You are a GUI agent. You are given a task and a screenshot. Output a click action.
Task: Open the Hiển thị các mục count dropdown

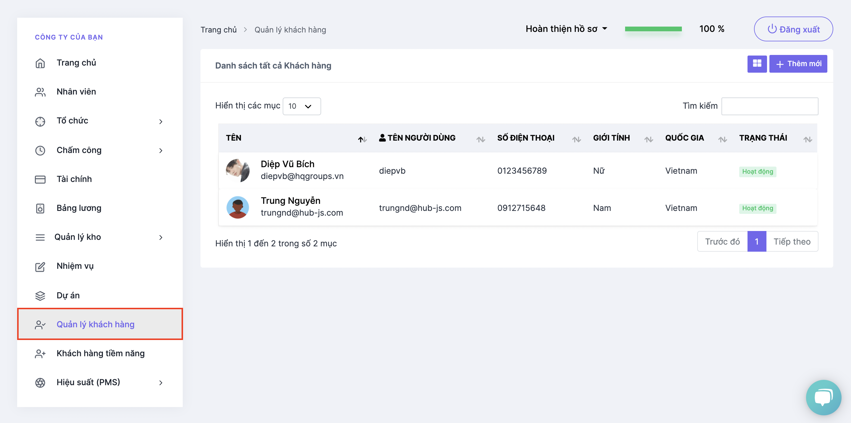pyautogui.click(x=301, y=106)
